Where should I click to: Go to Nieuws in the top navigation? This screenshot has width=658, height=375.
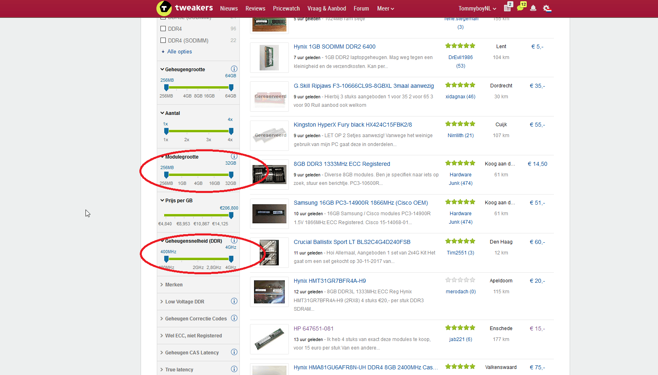coord(229,8)
